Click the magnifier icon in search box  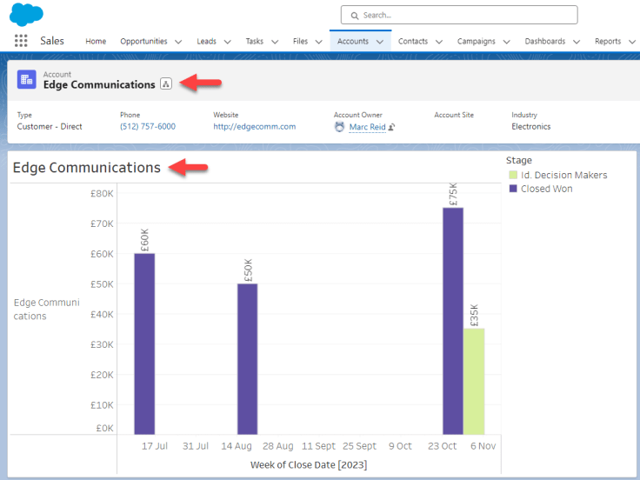click(x=354, y=15)
